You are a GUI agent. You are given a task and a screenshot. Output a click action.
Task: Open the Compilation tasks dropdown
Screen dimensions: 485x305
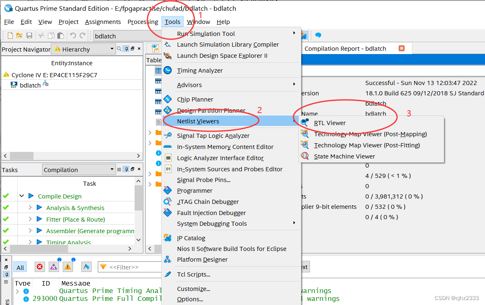tap(78, 170)
